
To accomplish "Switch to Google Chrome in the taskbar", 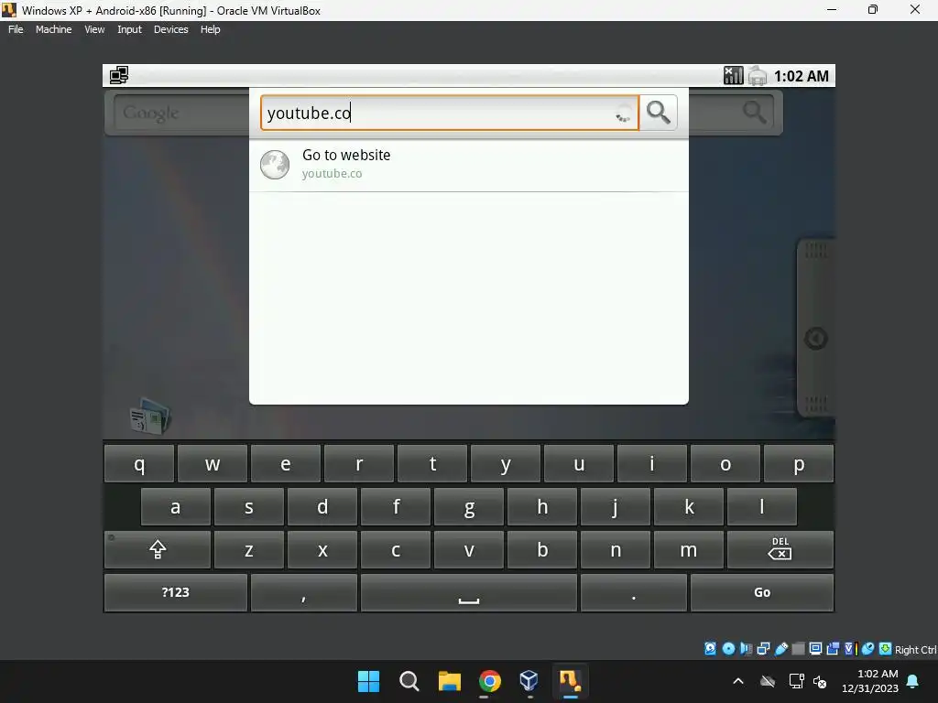I will 489,681.
